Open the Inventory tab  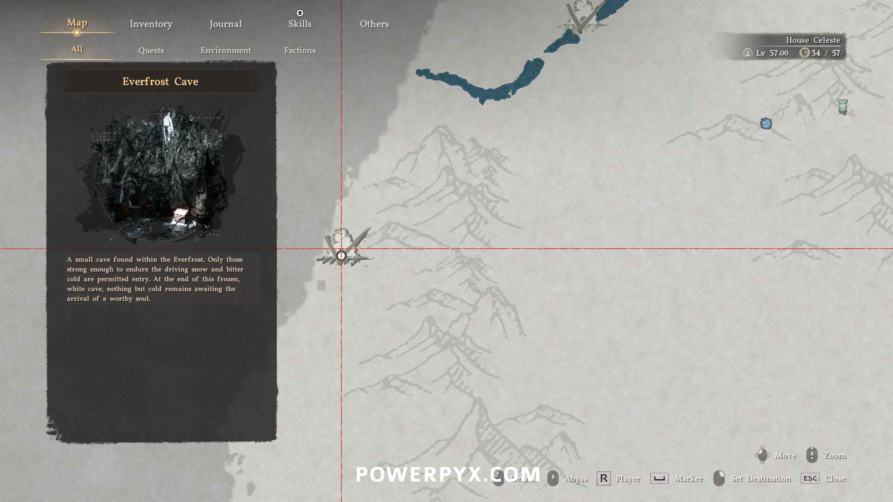(x=151, y=24)
